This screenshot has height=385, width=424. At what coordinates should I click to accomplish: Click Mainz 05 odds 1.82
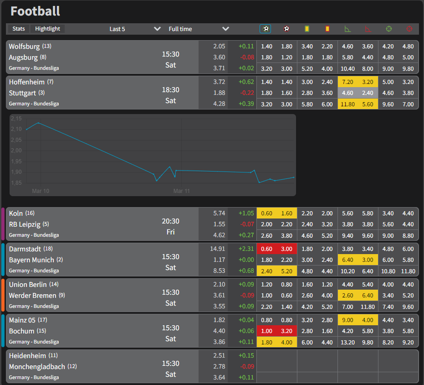coord(219,320)
